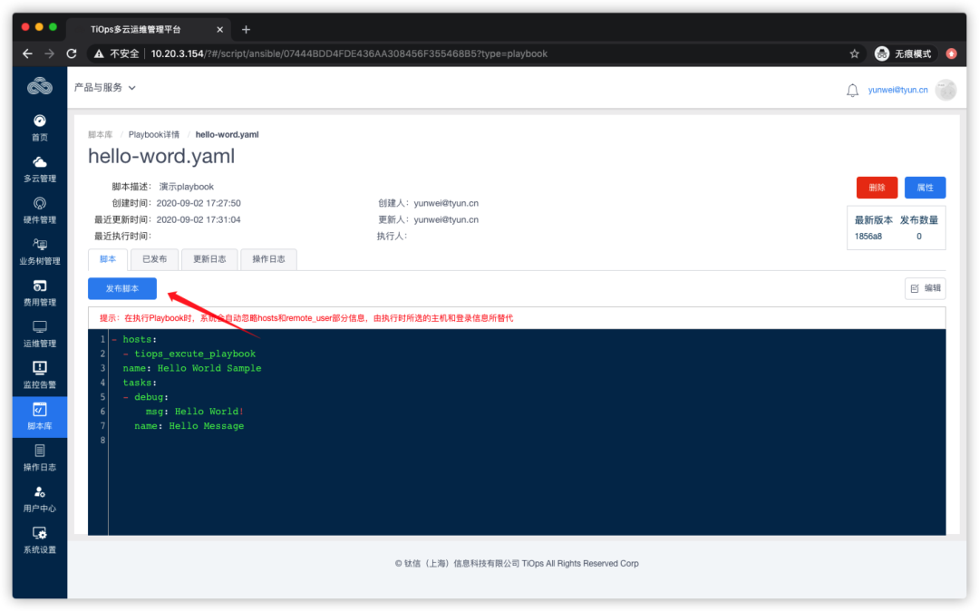Delete the playbook with the 删除 button

pyautogui.click(x=877, y=188)
